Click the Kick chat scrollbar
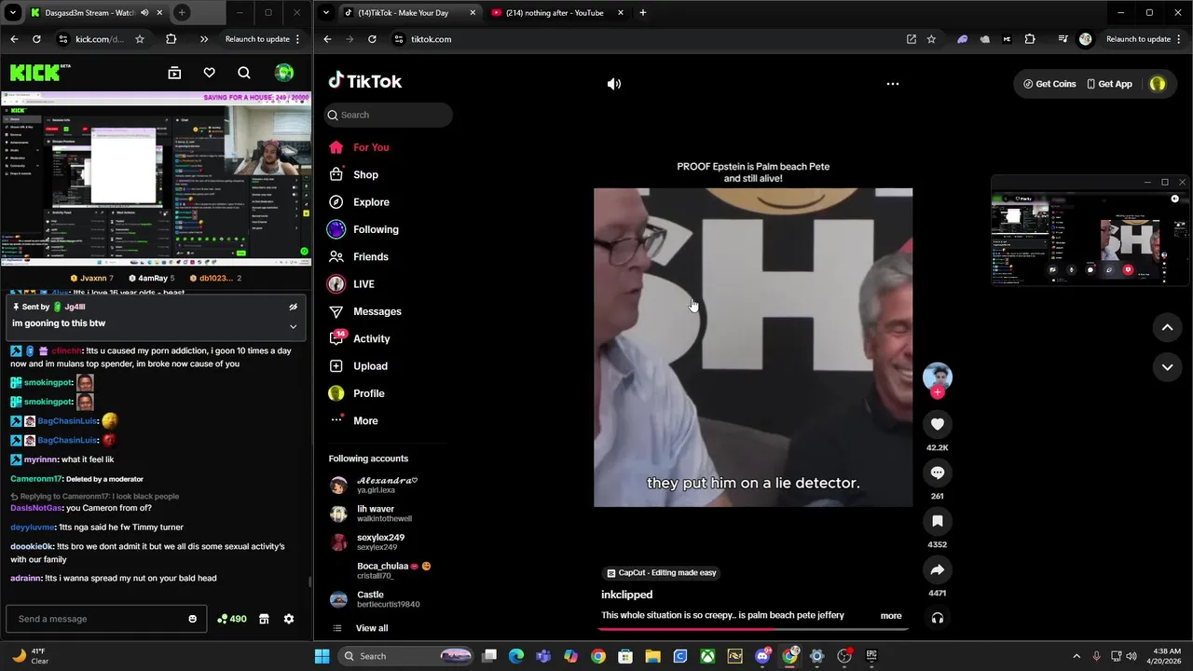 [x=310, y=582]
